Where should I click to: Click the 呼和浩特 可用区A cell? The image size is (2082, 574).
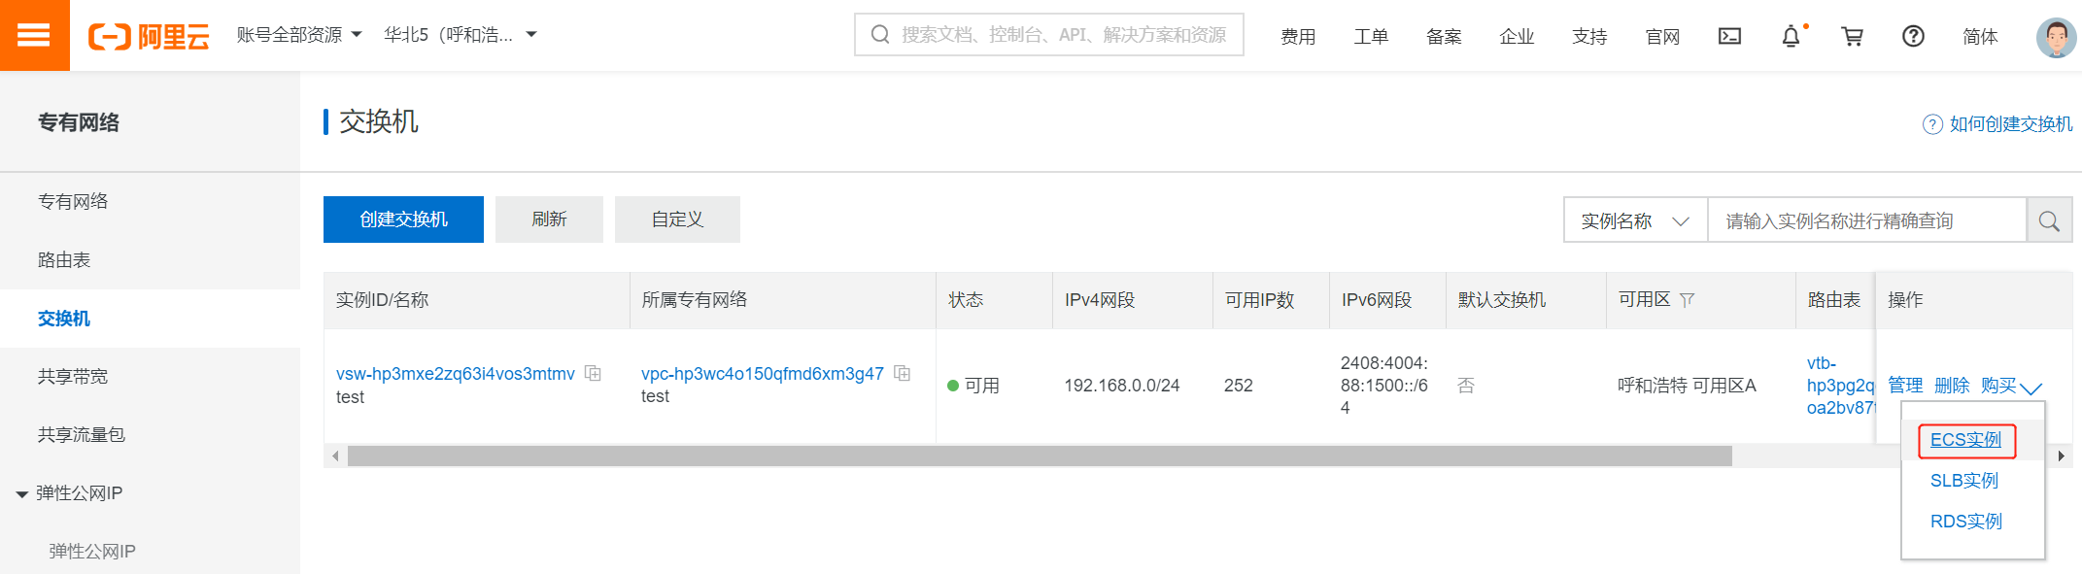click(x=1687, y=386)
